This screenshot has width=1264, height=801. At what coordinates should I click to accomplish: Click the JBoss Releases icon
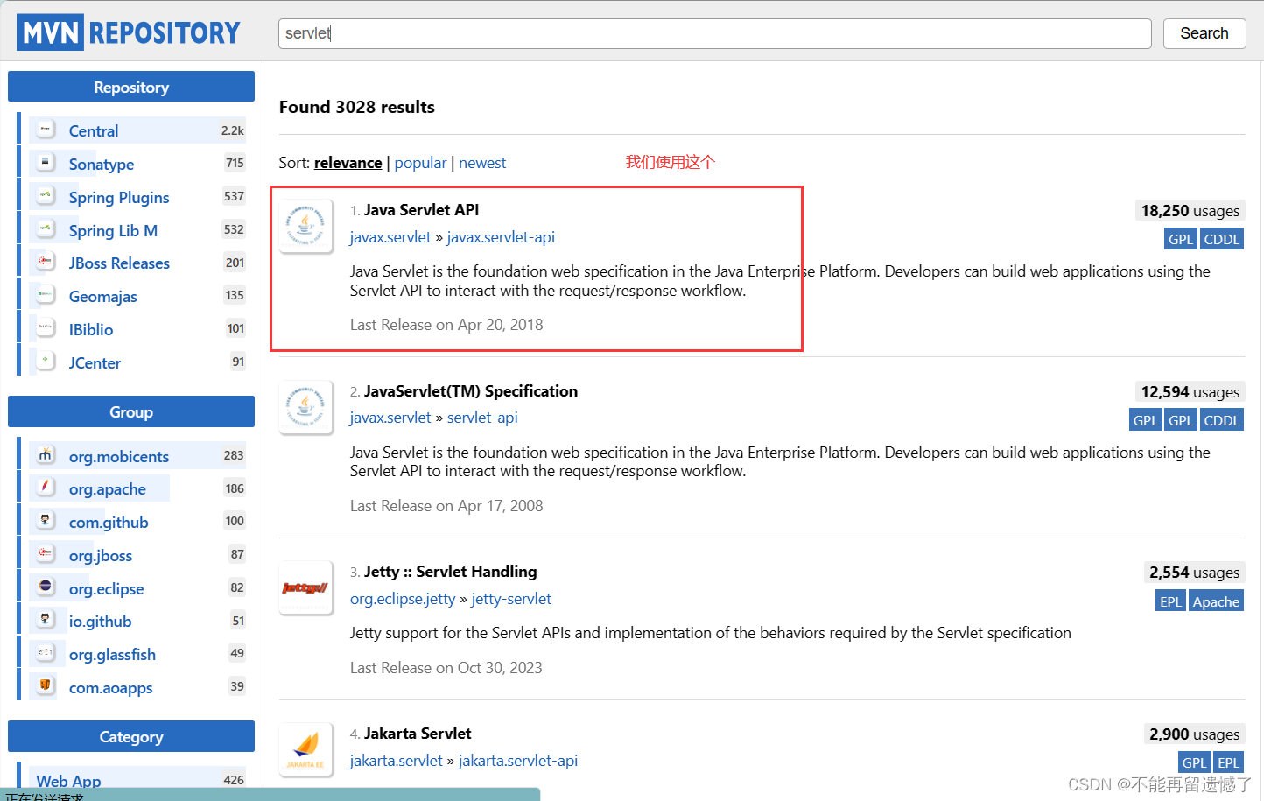pyautogui.click(x=45, y=261)
